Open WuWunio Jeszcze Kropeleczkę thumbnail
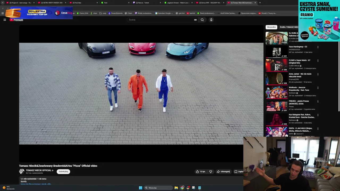Viewport: 340px width, 191px height. 277,92
